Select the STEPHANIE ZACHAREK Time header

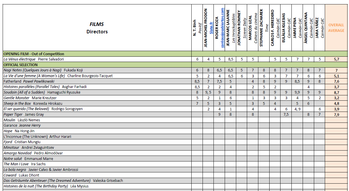click(264, 28)
